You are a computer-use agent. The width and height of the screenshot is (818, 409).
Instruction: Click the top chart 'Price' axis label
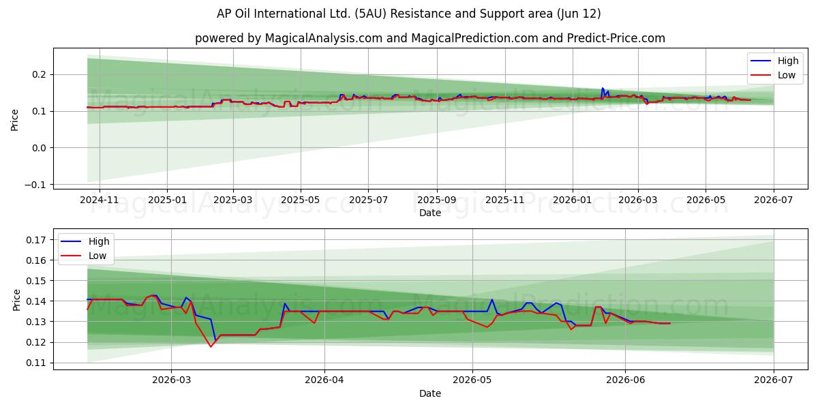tap(15, 119)
